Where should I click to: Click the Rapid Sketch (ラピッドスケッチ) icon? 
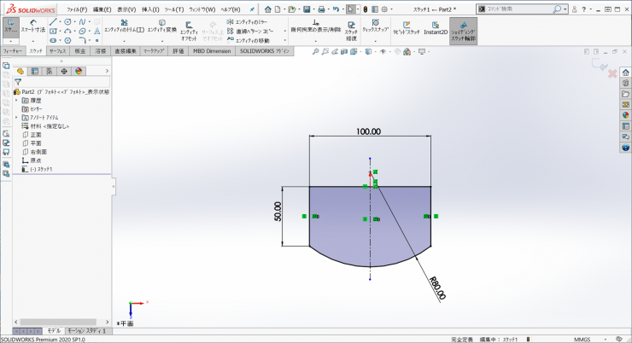point(408,27)
